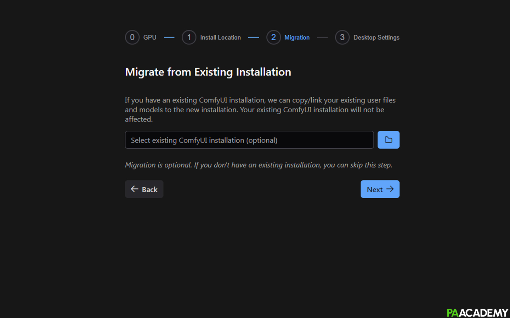This screenshot has width=510, height=318.
Task: Jump to the Desktop Settings step
Action: point(367,37)
